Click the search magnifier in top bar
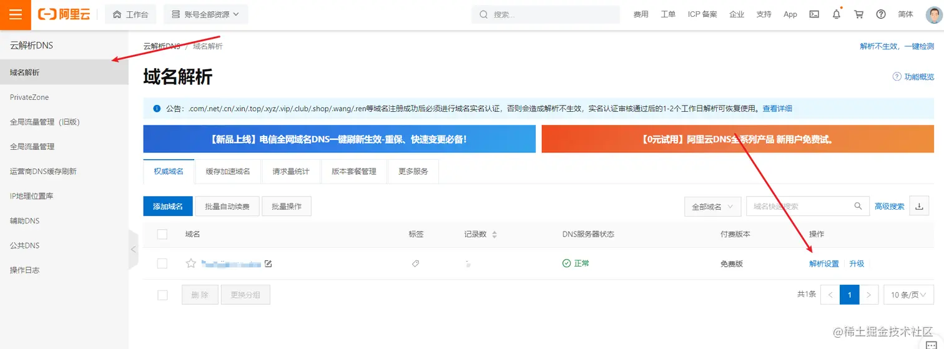This screenshot has height=349, width=944. [483, 14]
